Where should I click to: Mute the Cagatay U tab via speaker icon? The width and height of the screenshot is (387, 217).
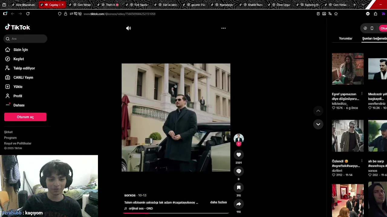point(46,5)
